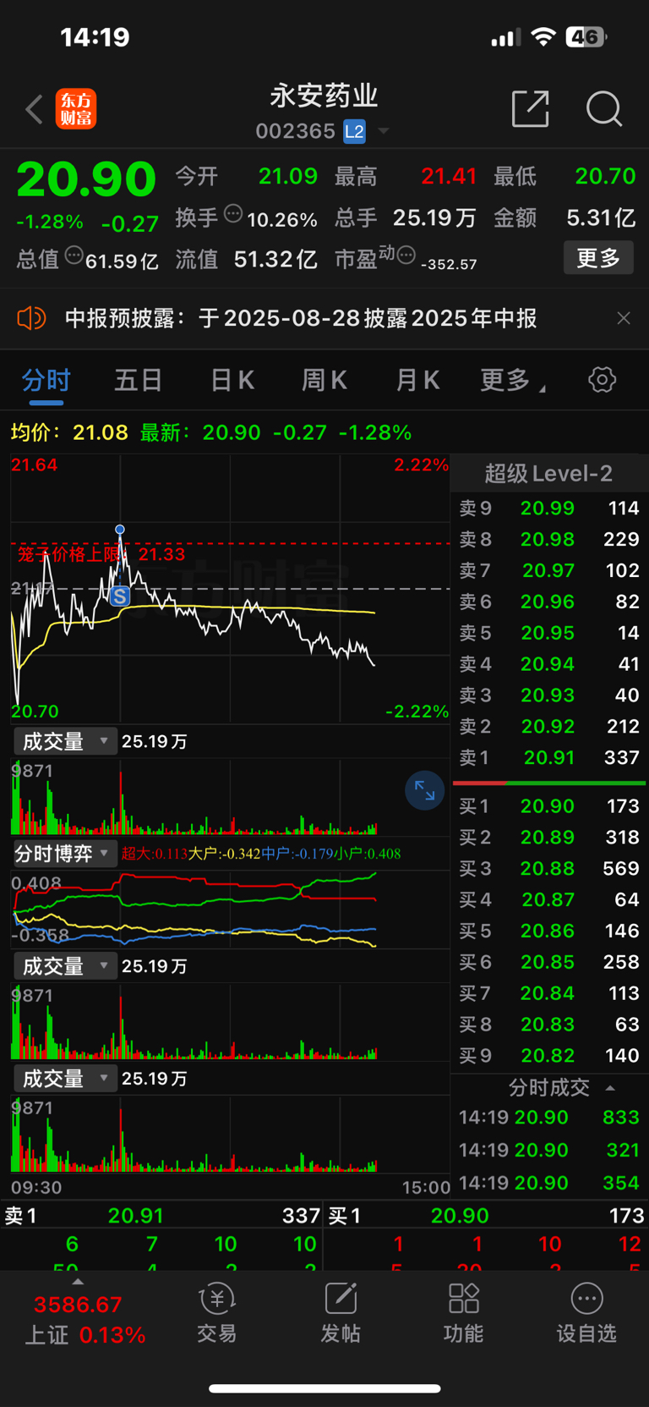This screenshot has width=649, height=1407.
Task: Tap the bottom 卖1 20.91 queue header
Action: coord(161,1216)
